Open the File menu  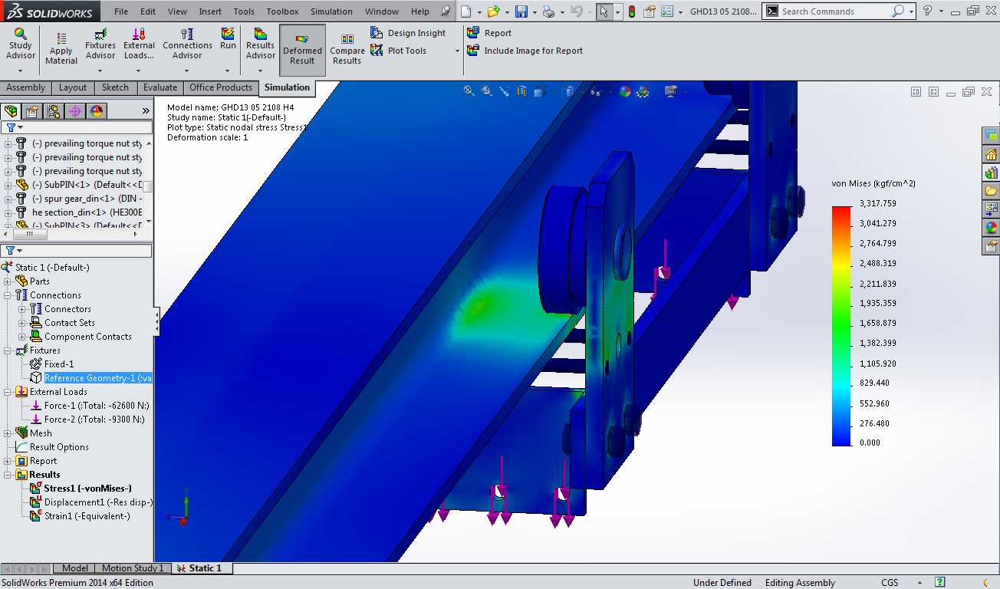pos(121,12)
